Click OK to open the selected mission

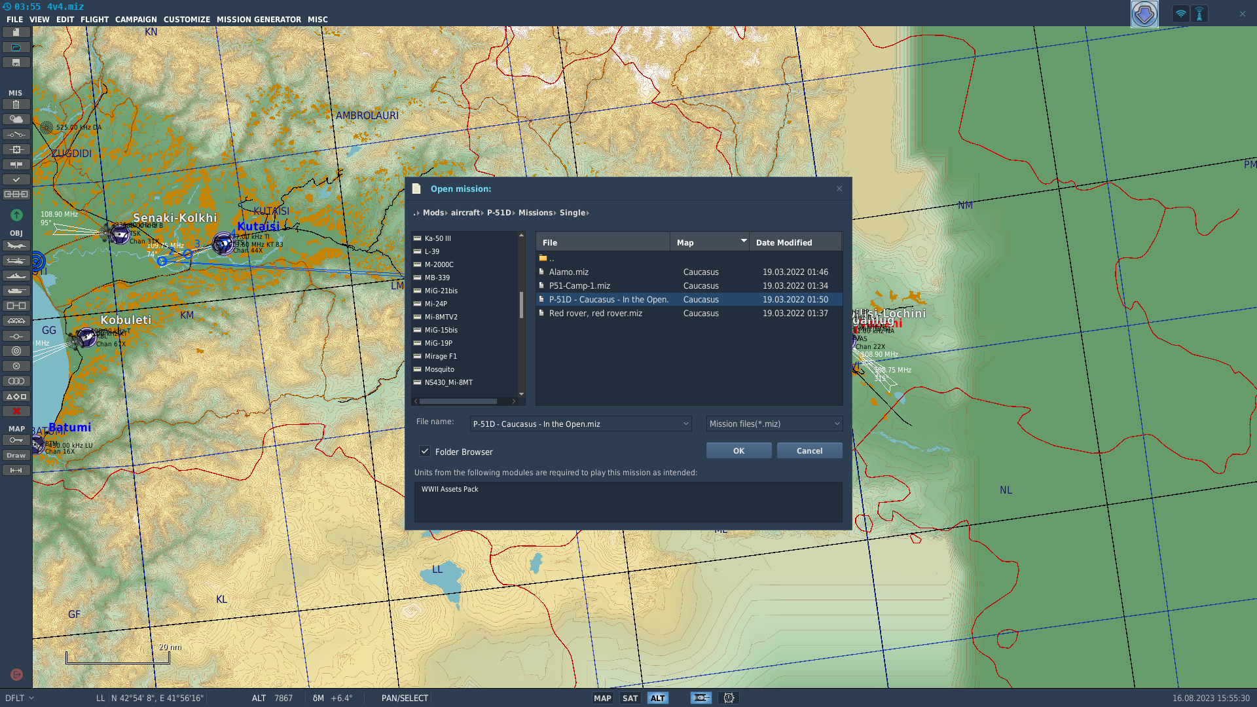point(738,450)
